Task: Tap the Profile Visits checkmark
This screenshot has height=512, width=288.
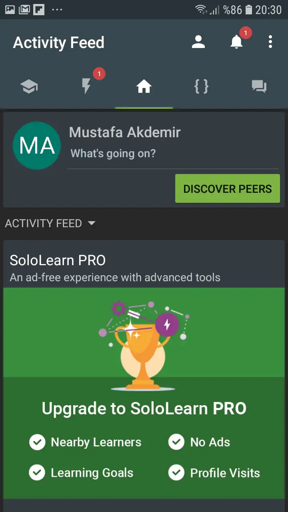Action: point(176,473)
